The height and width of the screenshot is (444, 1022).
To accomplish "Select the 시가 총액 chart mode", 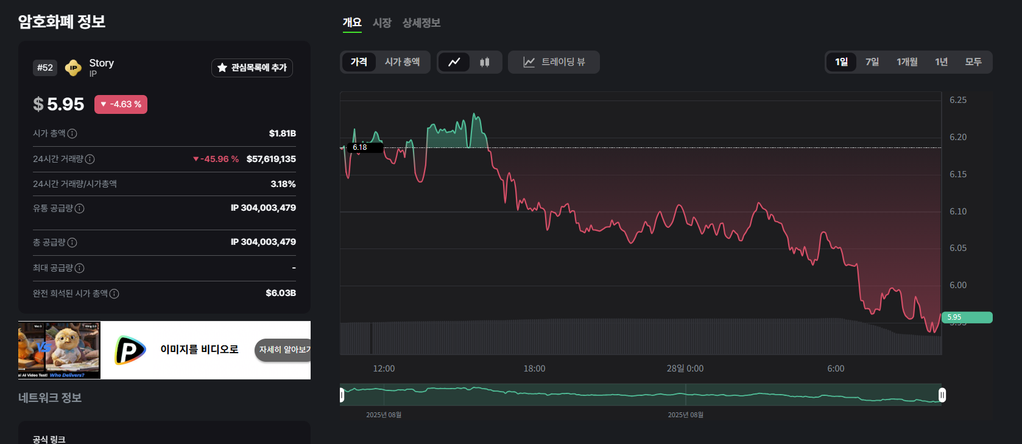I will tap(402, 62).
